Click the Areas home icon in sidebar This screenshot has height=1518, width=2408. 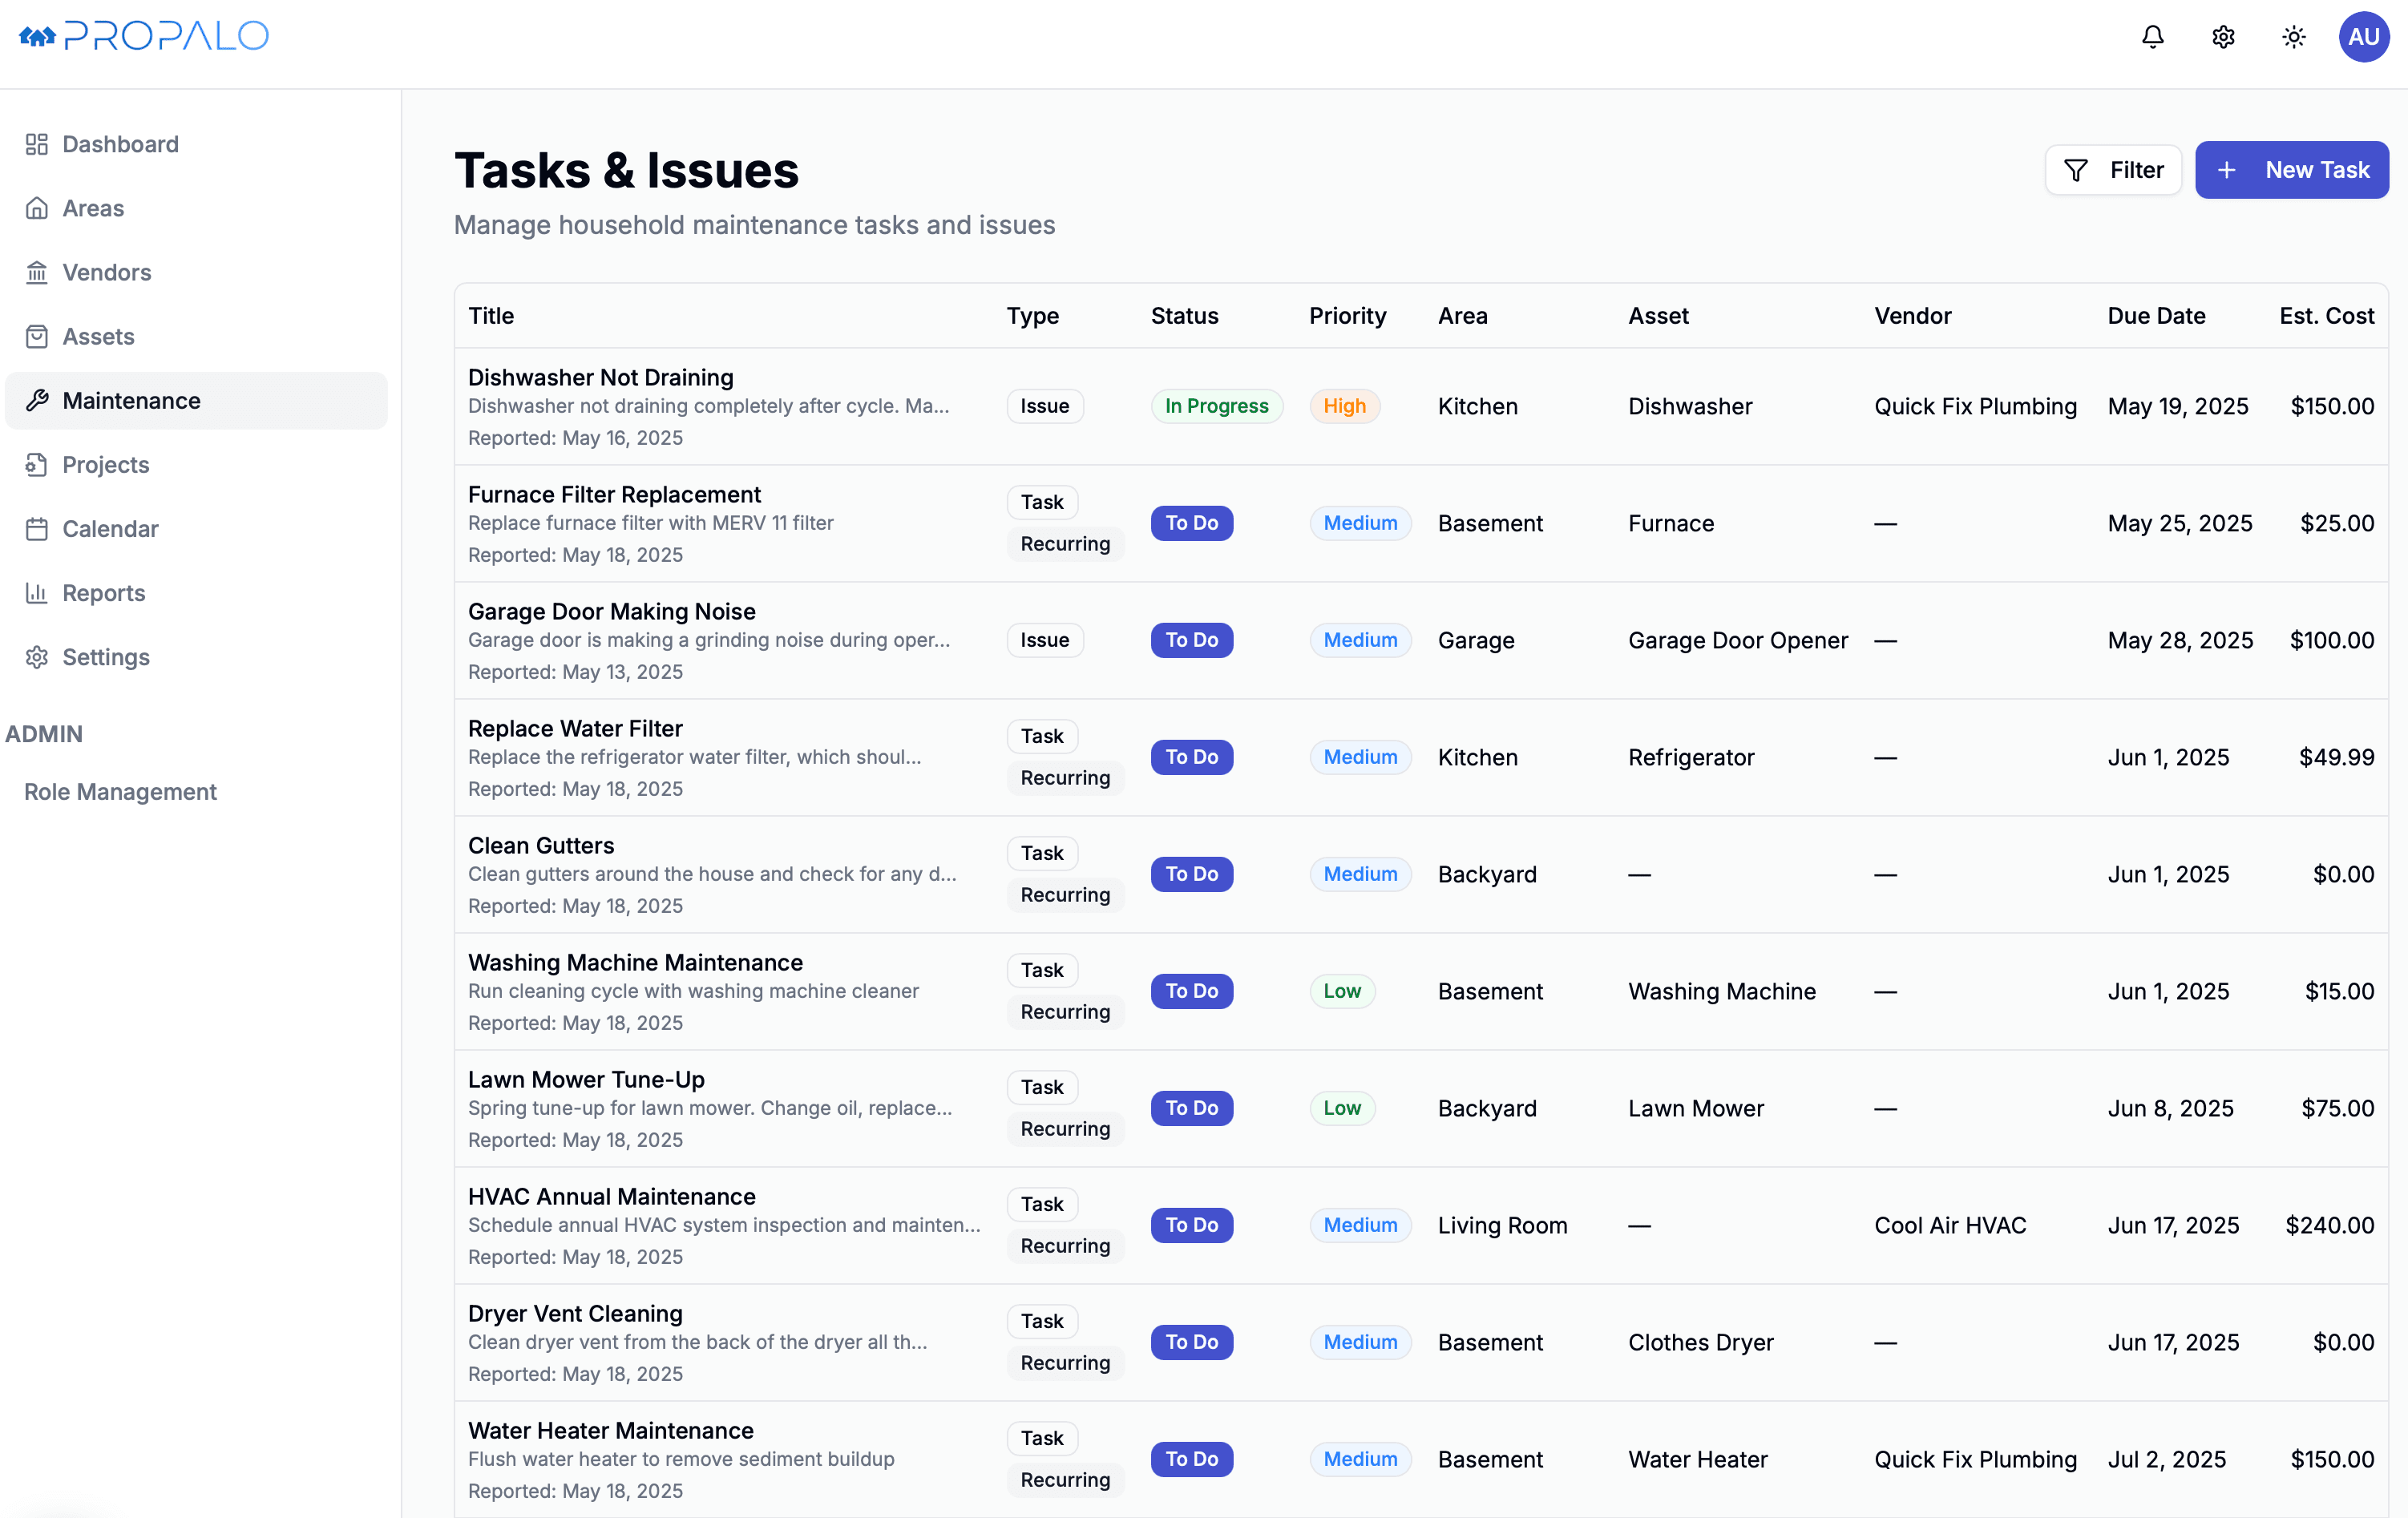coord(37,208)
